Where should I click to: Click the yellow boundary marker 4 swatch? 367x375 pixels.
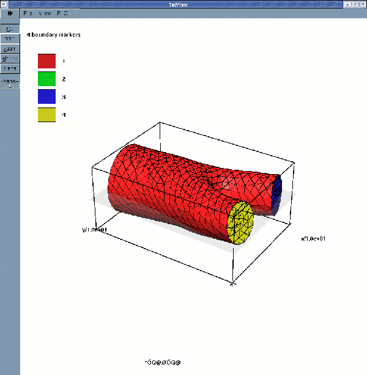[46, 115]
